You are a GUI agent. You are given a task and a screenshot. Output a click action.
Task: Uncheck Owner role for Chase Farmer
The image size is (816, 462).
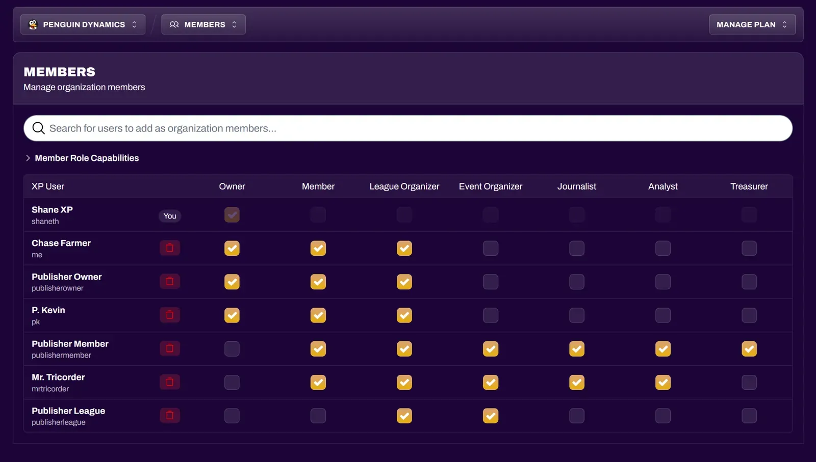coord(232,248)
